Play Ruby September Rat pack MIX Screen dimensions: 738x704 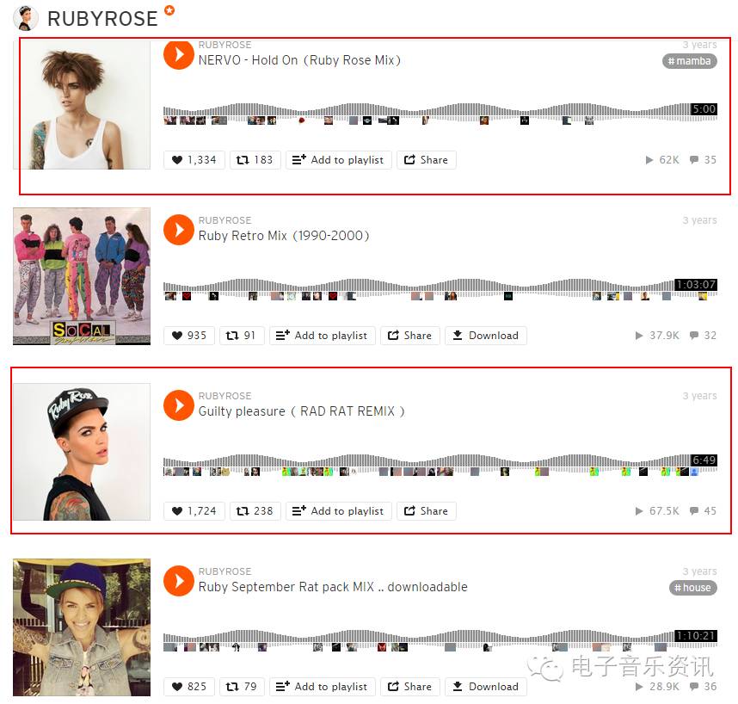178,581
